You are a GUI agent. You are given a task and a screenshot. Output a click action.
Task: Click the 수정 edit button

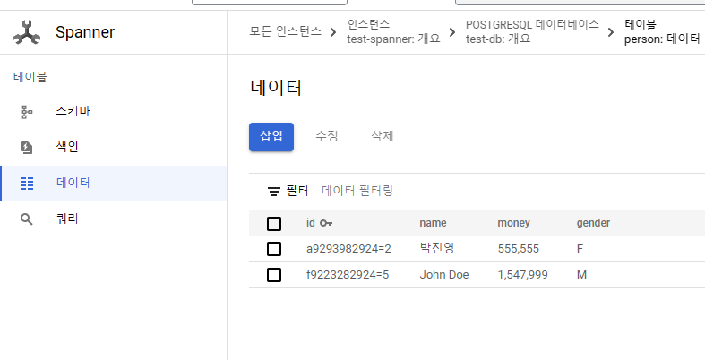(x=327, y=137)
